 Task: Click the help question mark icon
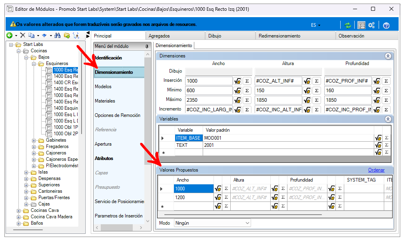(386, 25)
